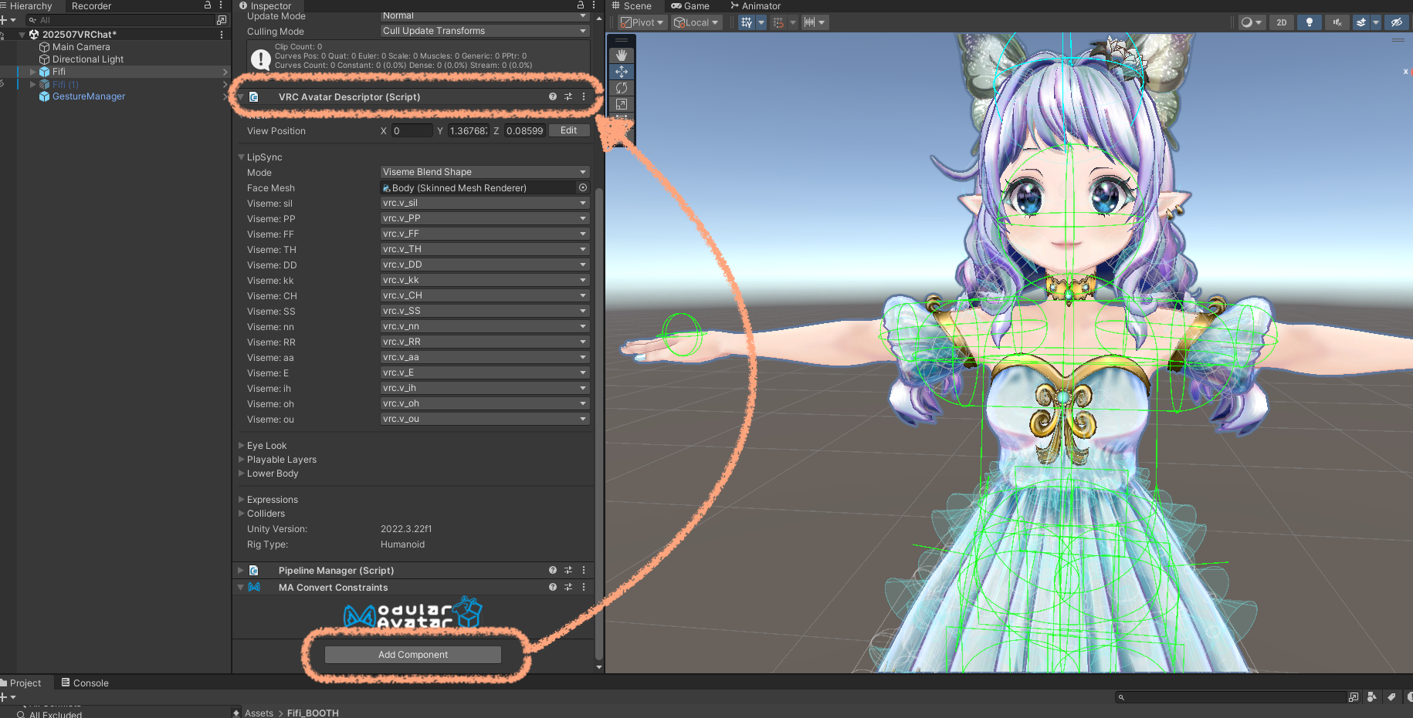Open the Pivot handle position dropdown
Viewport: 1413px width, 718px height.
(x=642, y=22)
